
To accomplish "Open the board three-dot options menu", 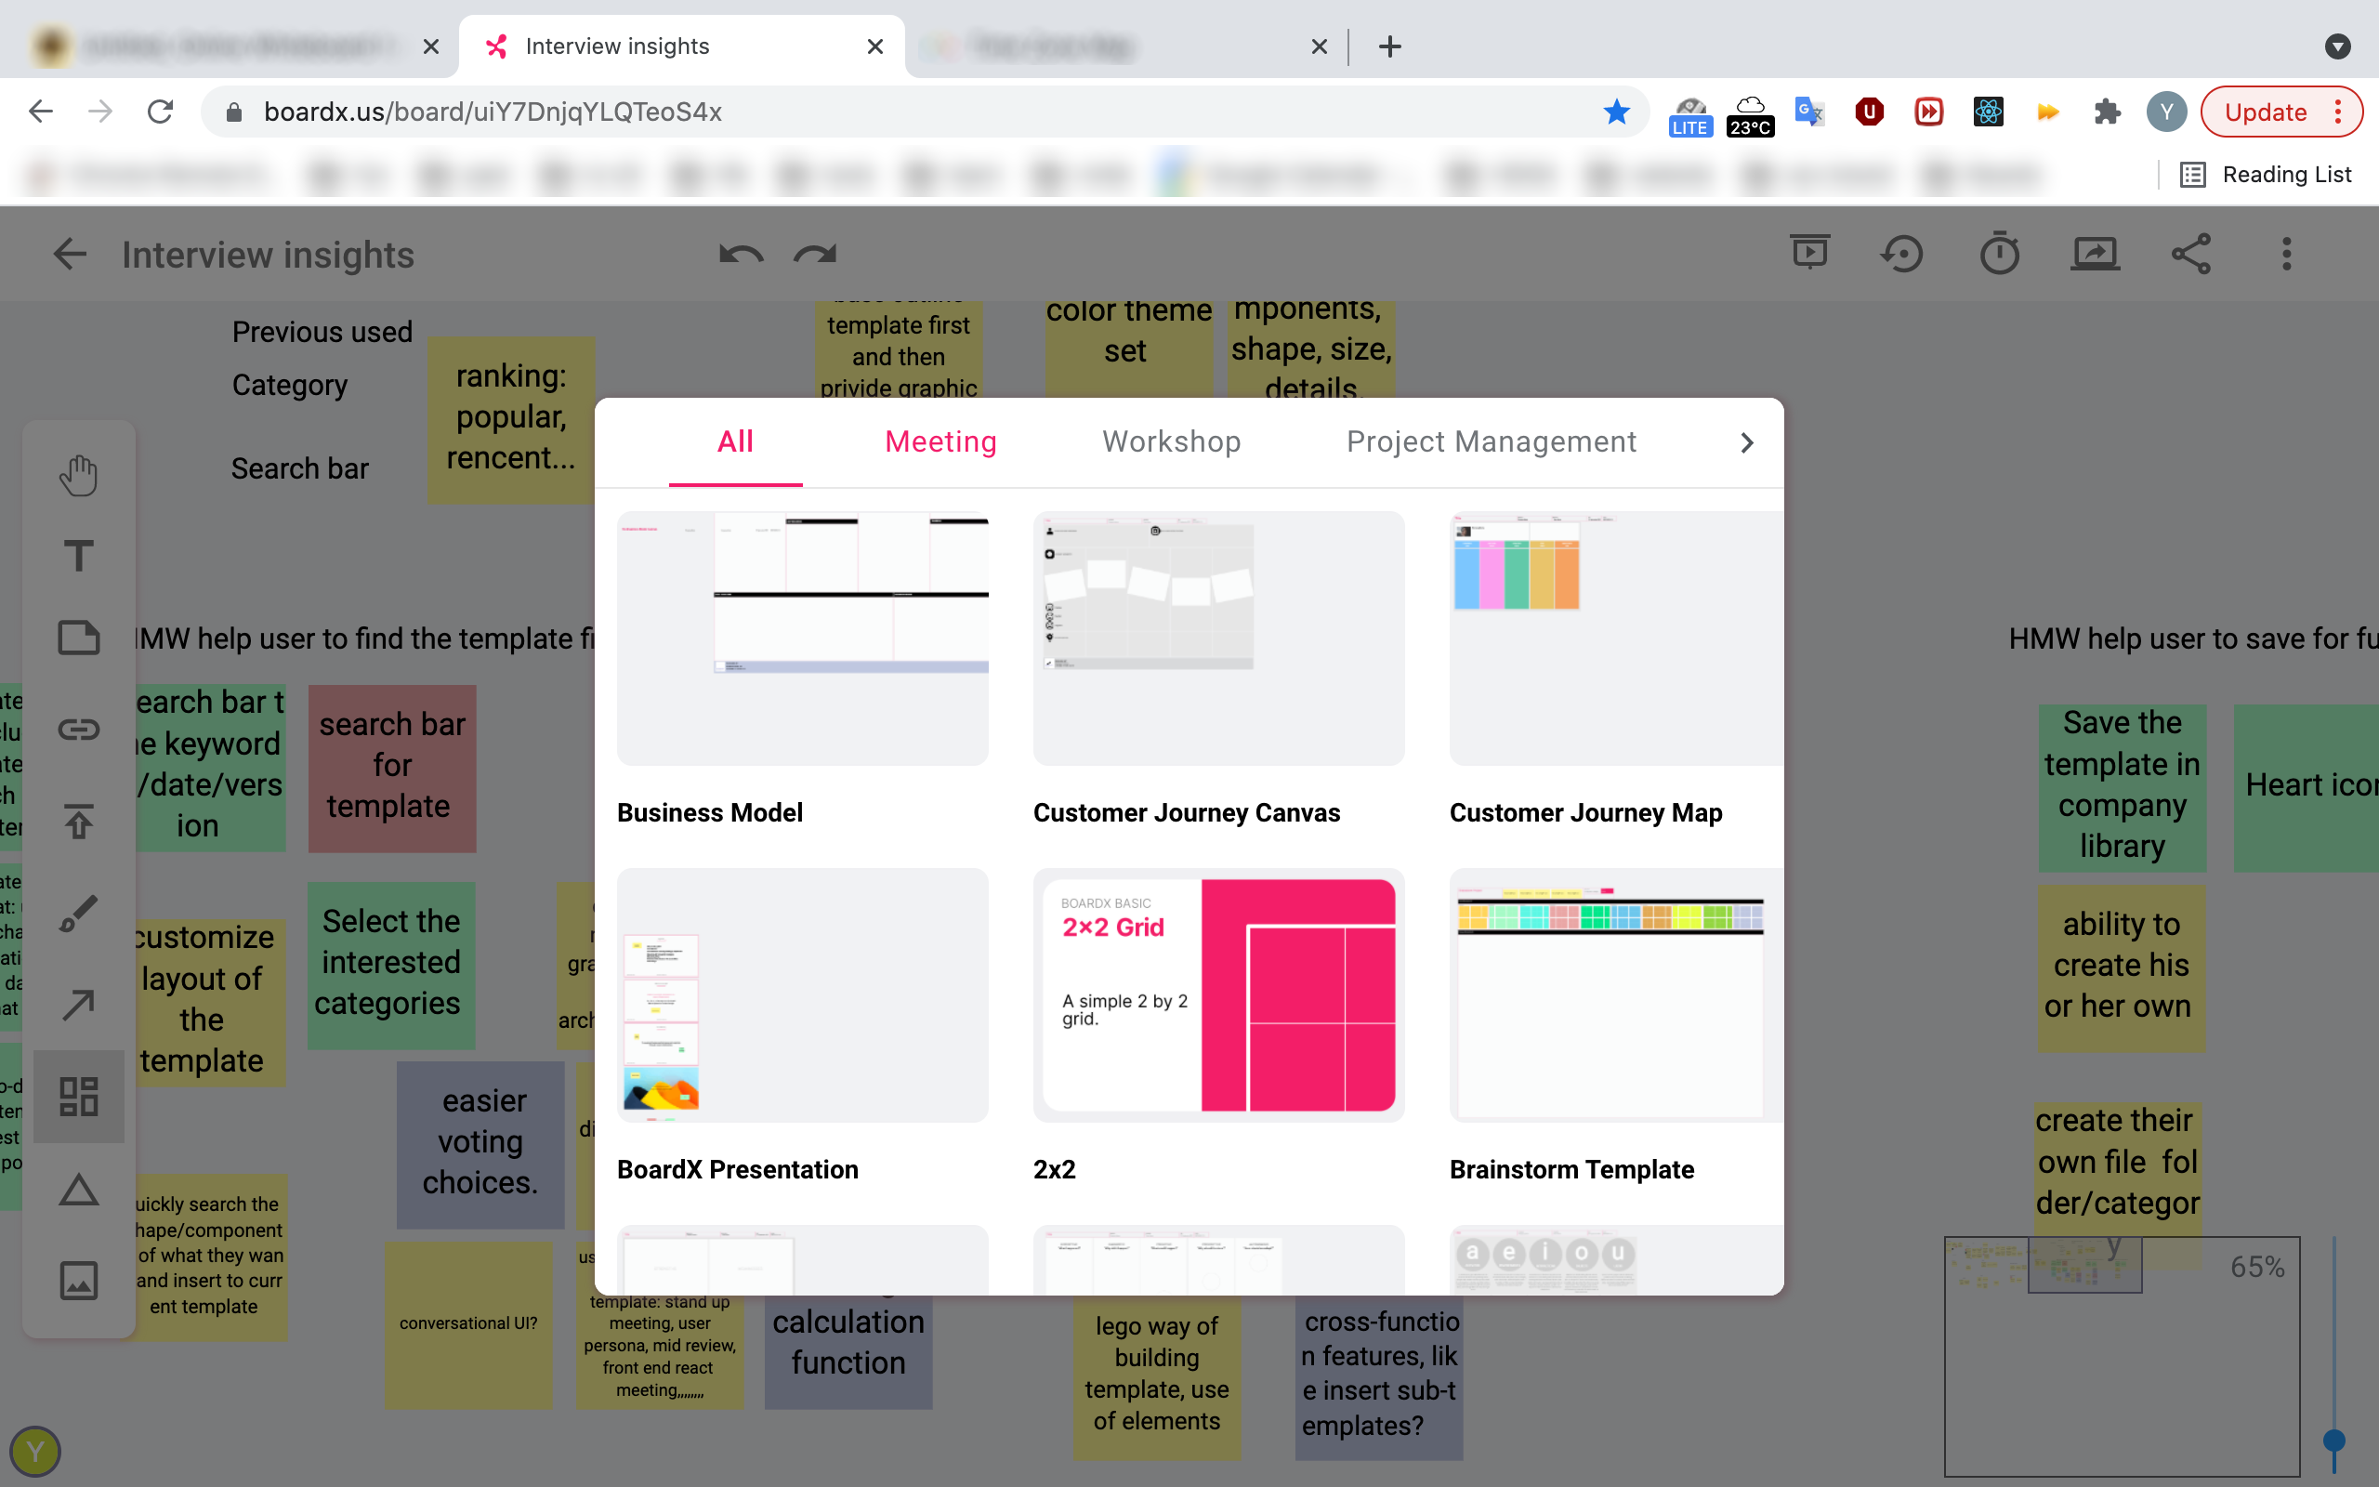I will click(2287, 254).
